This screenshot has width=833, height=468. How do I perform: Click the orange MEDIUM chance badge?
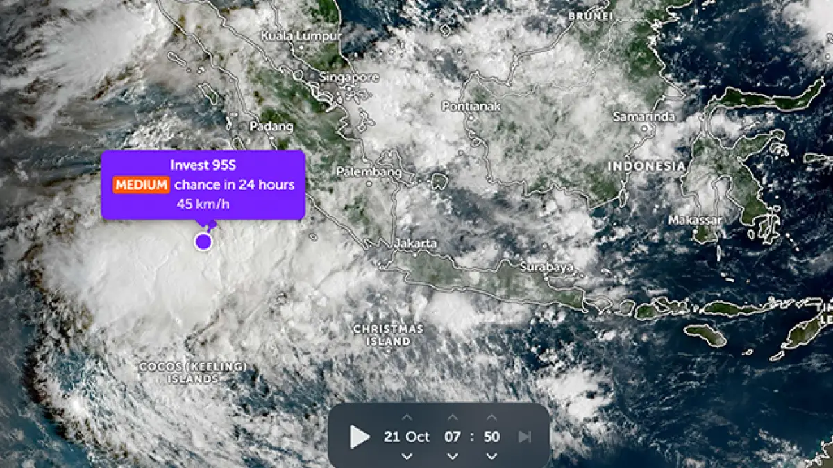(x=142, y=184)
